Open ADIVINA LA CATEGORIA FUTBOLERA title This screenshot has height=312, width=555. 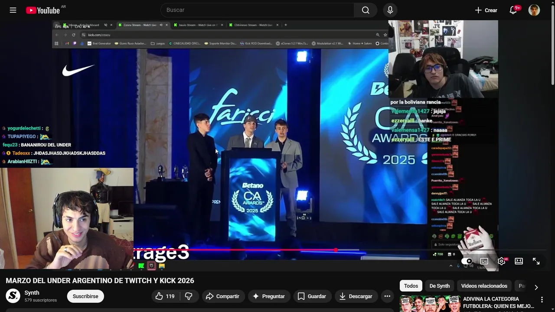tap(499, 302)
